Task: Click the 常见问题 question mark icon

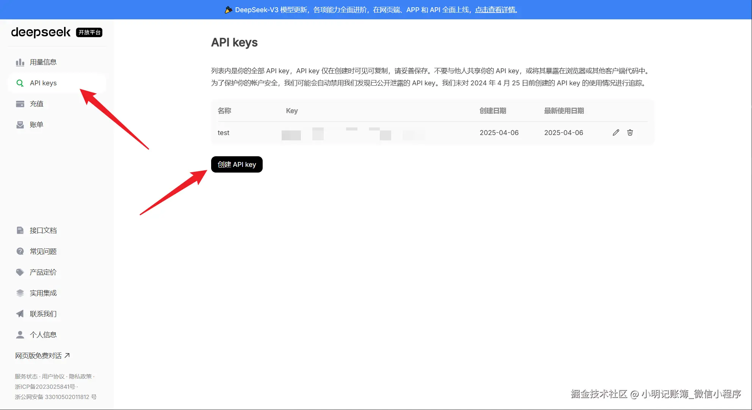Action: [20, 251]
